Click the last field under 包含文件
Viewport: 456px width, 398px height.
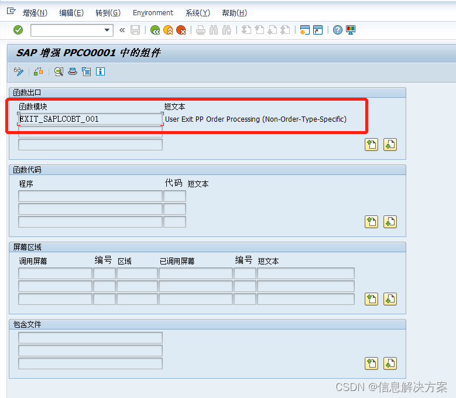tap(90, 363)
